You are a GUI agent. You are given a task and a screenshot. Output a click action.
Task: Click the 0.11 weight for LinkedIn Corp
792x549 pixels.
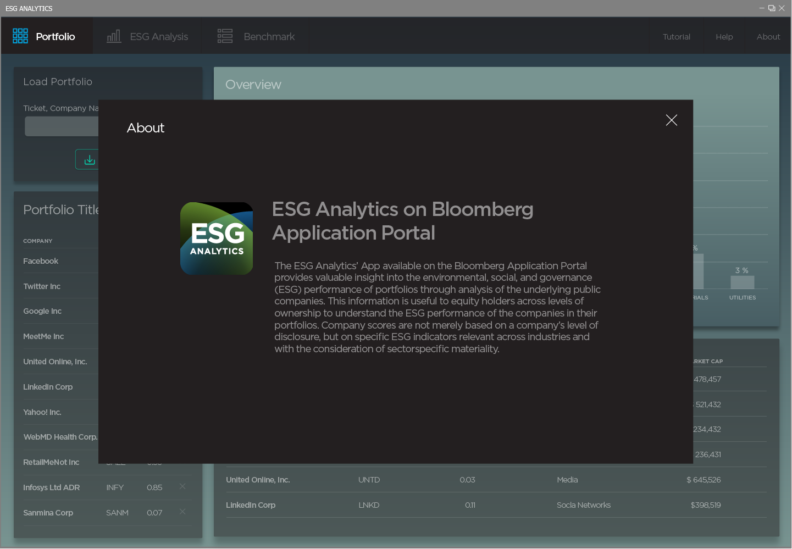(470, 505)
